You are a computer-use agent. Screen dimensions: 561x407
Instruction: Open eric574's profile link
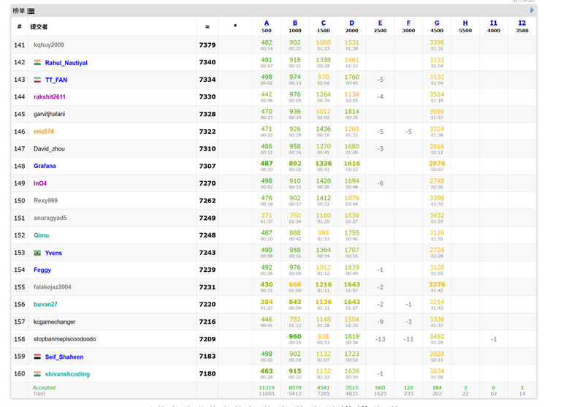tap(44, 132)
